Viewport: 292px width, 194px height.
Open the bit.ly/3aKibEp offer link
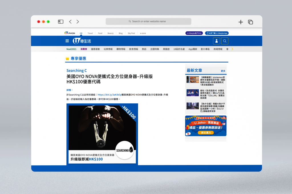[109, 95]
